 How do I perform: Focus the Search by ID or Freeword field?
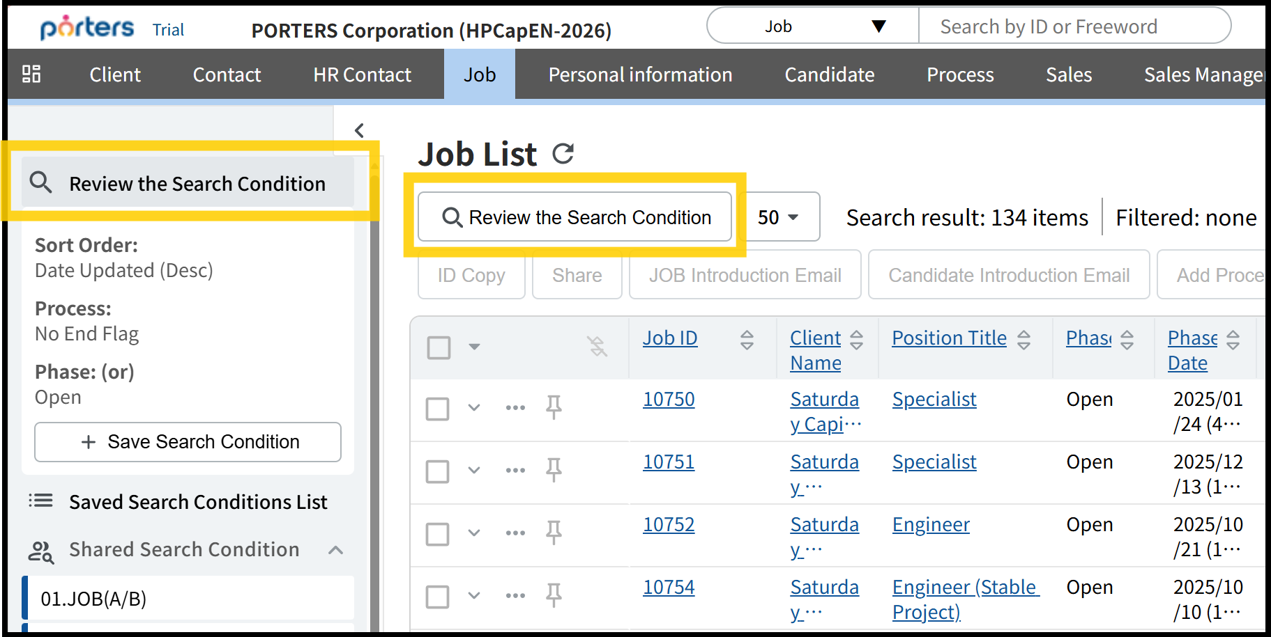1074,26
